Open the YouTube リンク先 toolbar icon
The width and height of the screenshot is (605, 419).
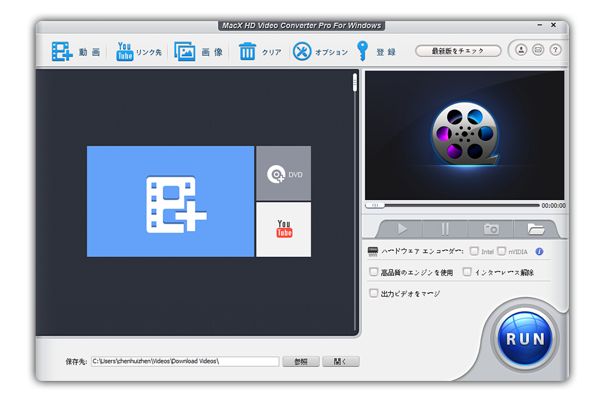coord(125,51)
